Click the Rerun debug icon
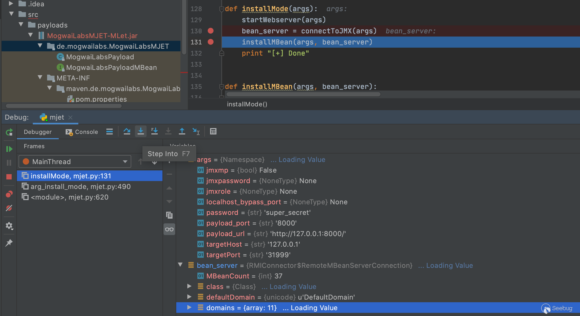The height and width of the screenshot is (316, 580). 9,132
